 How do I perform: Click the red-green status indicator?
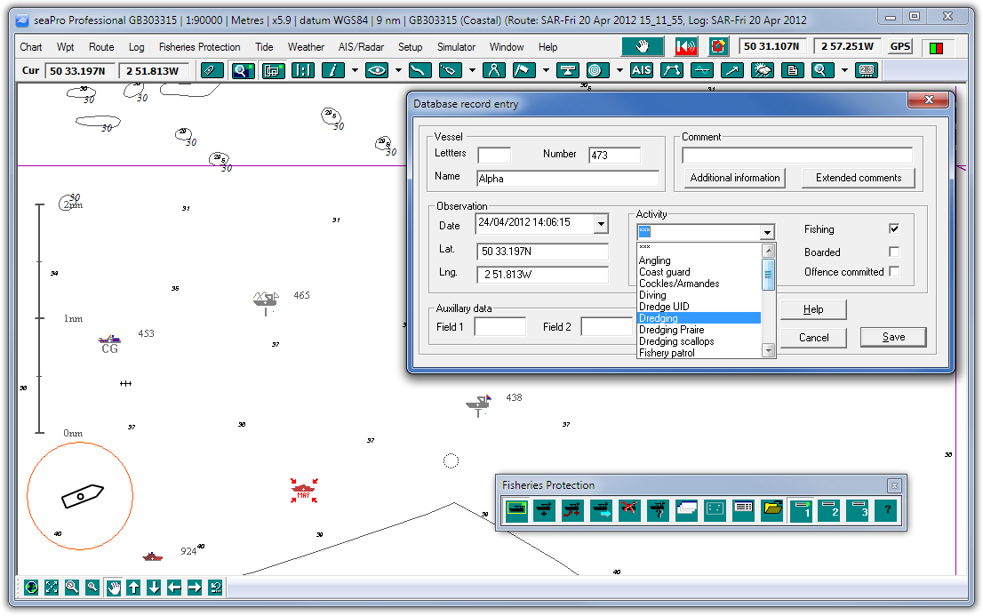[937, 48]
